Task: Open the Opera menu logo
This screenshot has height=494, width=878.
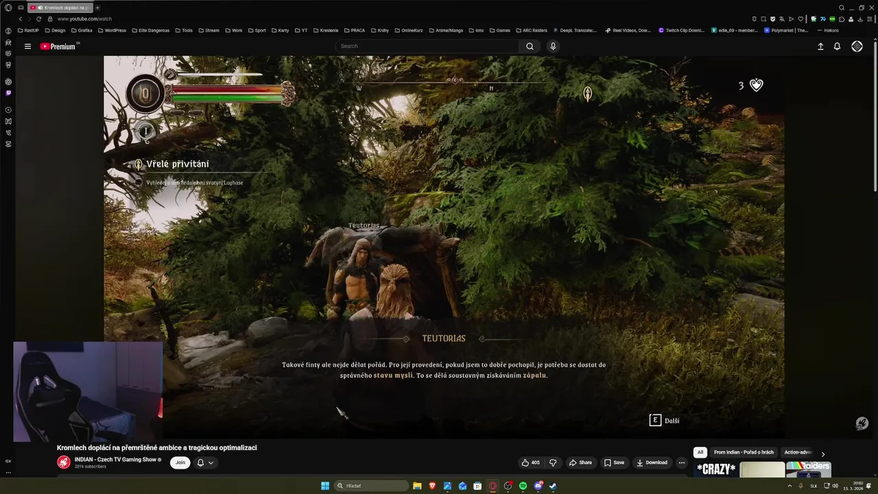Action: [8, 8]
